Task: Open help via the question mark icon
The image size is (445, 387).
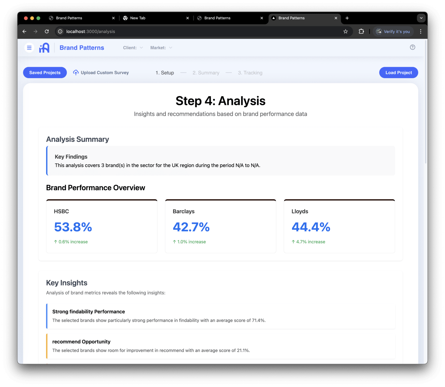Action: pos(412,47)
